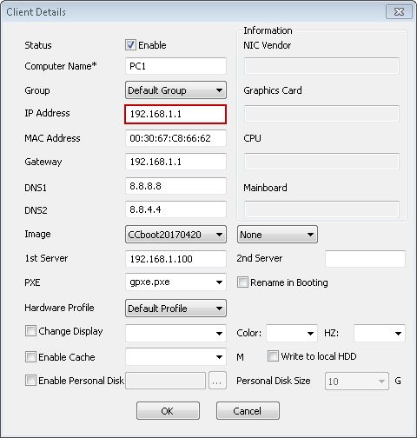Open the Color dropdown
The height and width of the screenshot is (438, 417).
[292, 333]
